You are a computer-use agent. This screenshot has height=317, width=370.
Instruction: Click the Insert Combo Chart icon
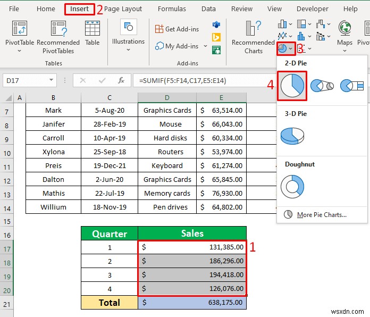click(321, 36)
